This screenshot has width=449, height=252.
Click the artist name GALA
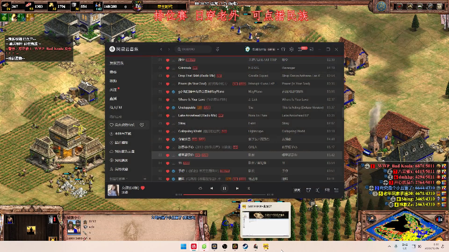click(253, 147)
